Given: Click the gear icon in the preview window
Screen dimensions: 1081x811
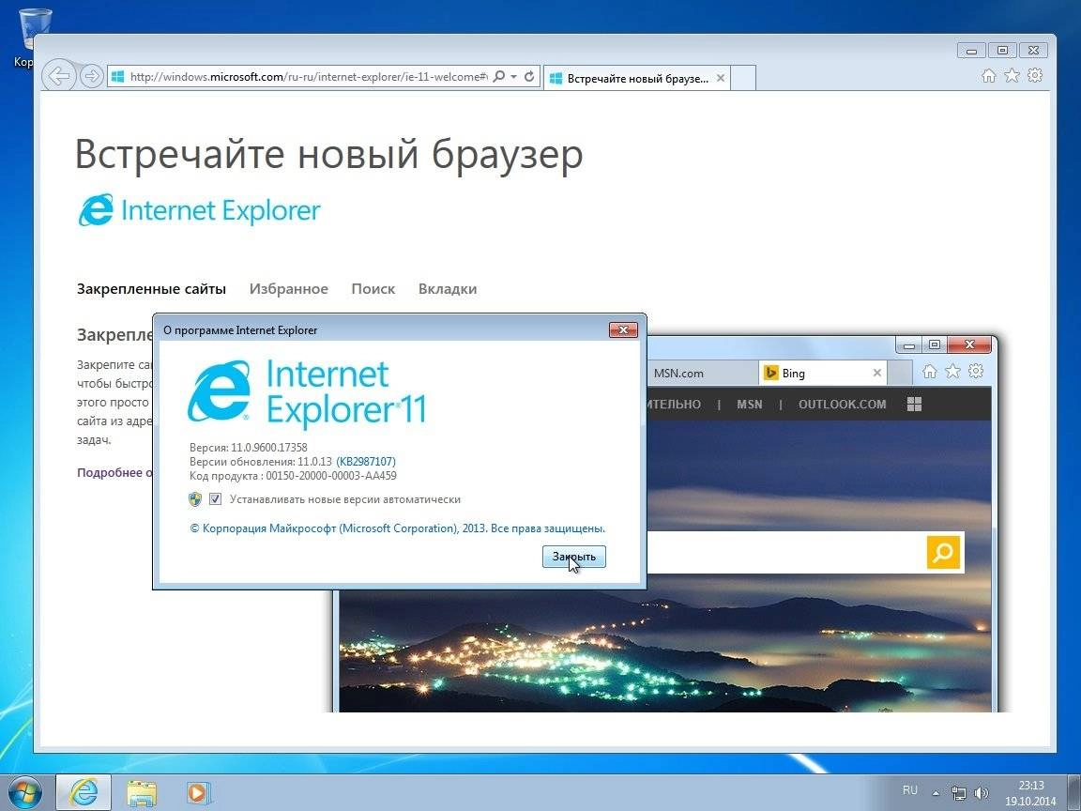Looking at the screenshot, I should [976, 371].
